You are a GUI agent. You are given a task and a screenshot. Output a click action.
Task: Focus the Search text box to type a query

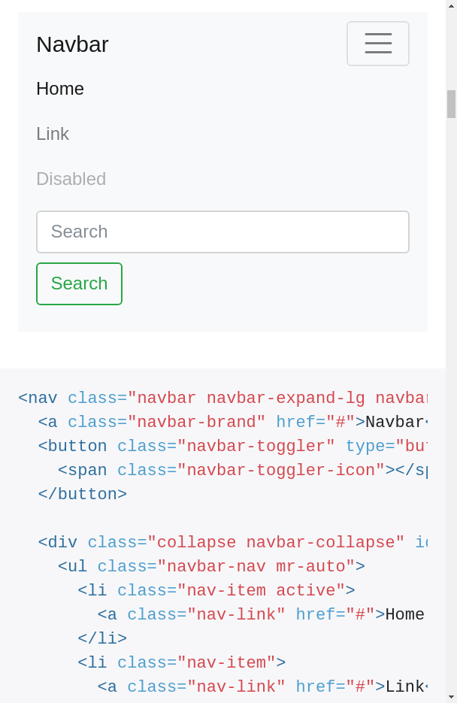coord(222,232)
